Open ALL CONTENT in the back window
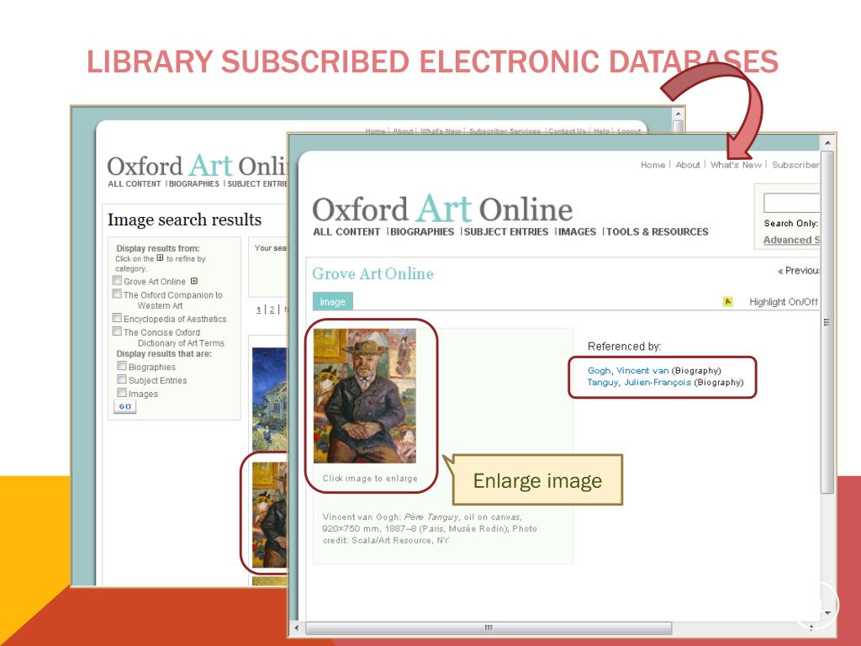Image resolution: width=861 pixels, height=646 pixels. pyautogui.click(x=135, y=184)
